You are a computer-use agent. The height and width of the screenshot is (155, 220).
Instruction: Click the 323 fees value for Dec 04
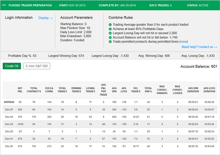[49, 117]
